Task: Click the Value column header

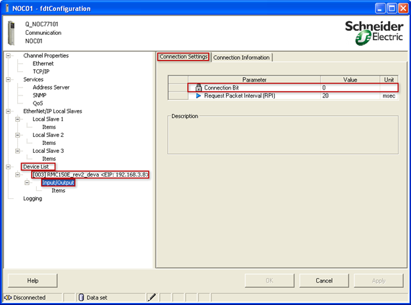Action: (x=350, y=80)
